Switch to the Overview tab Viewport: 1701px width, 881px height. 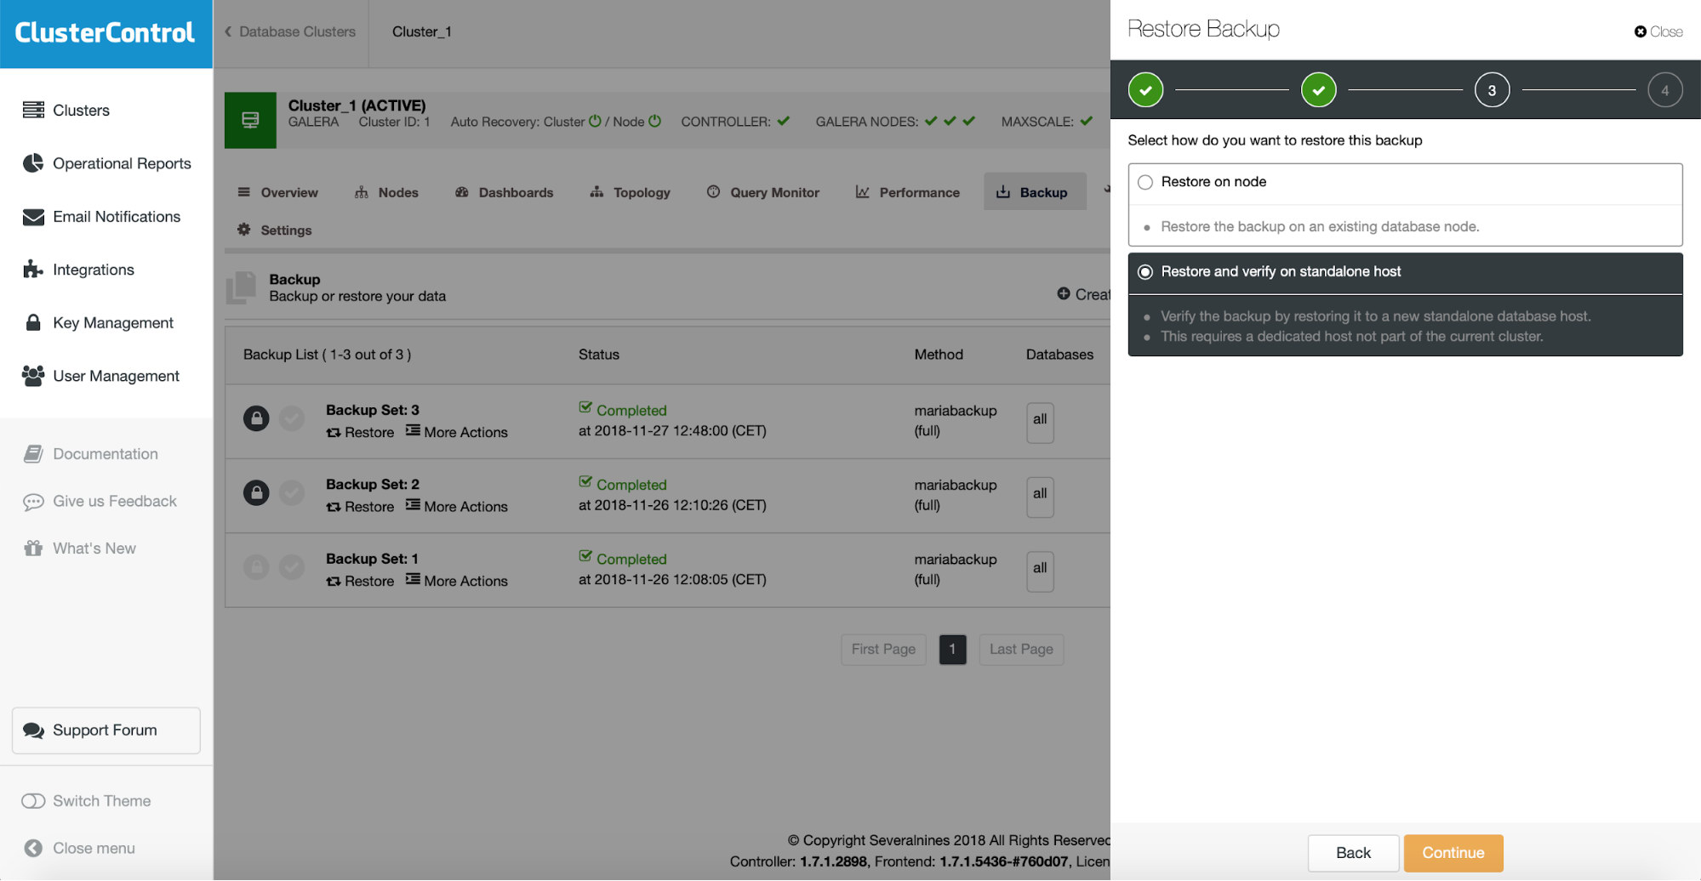pos(277,192)
